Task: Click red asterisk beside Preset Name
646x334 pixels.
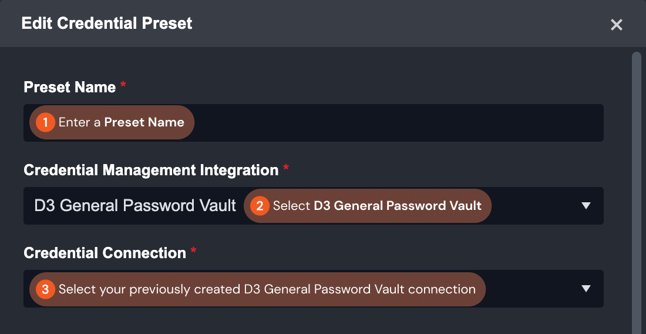Action: [x=123, y=85]
